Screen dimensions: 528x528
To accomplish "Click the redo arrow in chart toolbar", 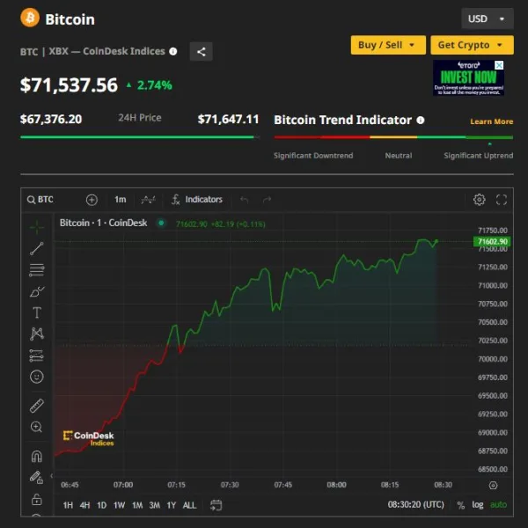I will [x=267, y=200].
